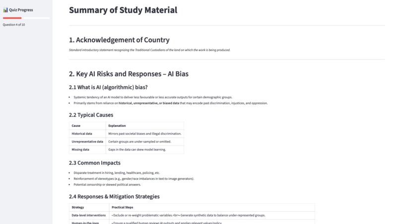Click the '2.4 Responses & Mitigation Strategies' subheading
The height and width of the screenshot is (224, 400).
114,196
